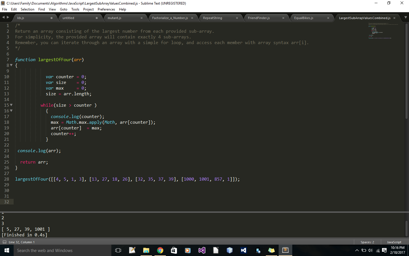Open Task View from the taskbar
This screenshot has width=409, height=256.
pyautogui.click(x=118, y=250)
